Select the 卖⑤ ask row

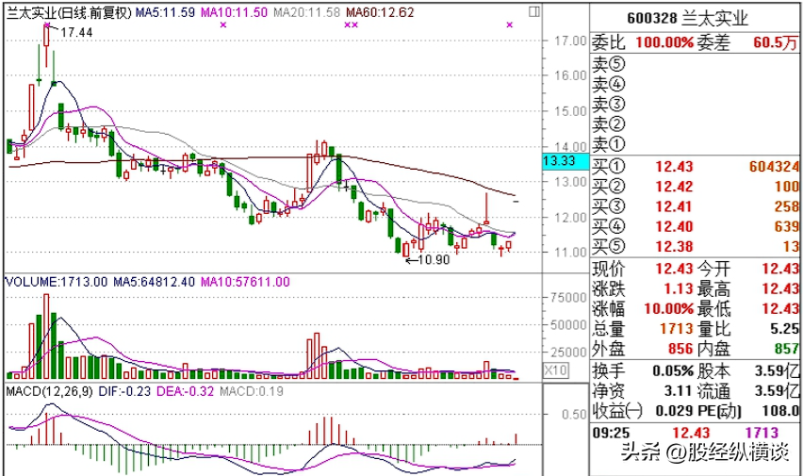(x=695, y=64)
